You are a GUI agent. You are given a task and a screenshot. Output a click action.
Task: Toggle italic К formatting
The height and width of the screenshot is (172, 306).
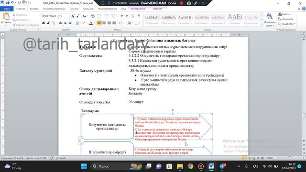point(48,23)
